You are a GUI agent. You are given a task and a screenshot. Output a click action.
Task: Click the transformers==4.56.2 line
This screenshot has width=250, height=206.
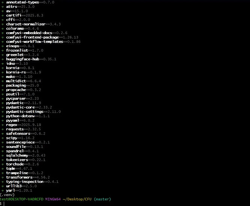point(28,177)
